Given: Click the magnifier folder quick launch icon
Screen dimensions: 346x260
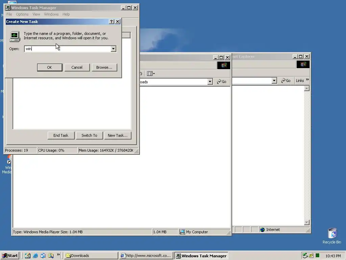Looking at the screenshot, I should 51,256.
